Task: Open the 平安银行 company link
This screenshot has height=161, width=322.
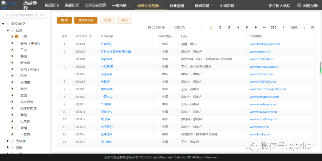Action: pyautogui.click(x=106, y=44)
